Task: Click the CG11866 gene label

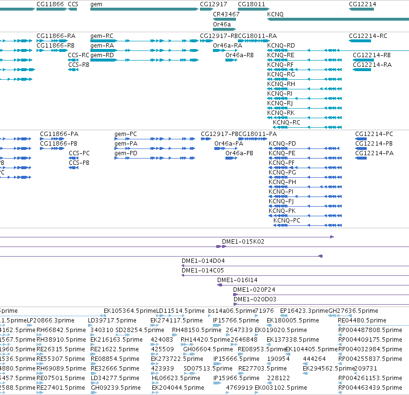Action: [x=50, y=4]
